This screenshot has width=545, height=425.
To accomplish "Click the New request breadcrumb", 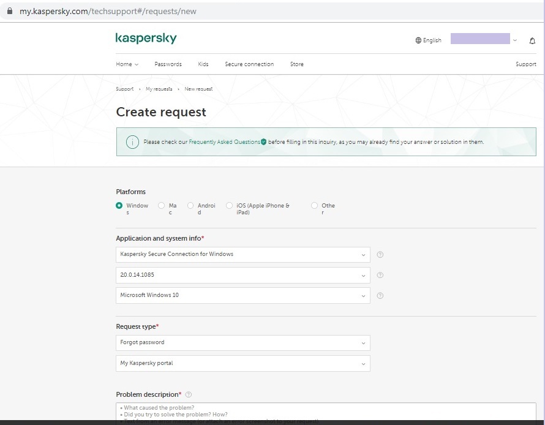I will 198,89.
